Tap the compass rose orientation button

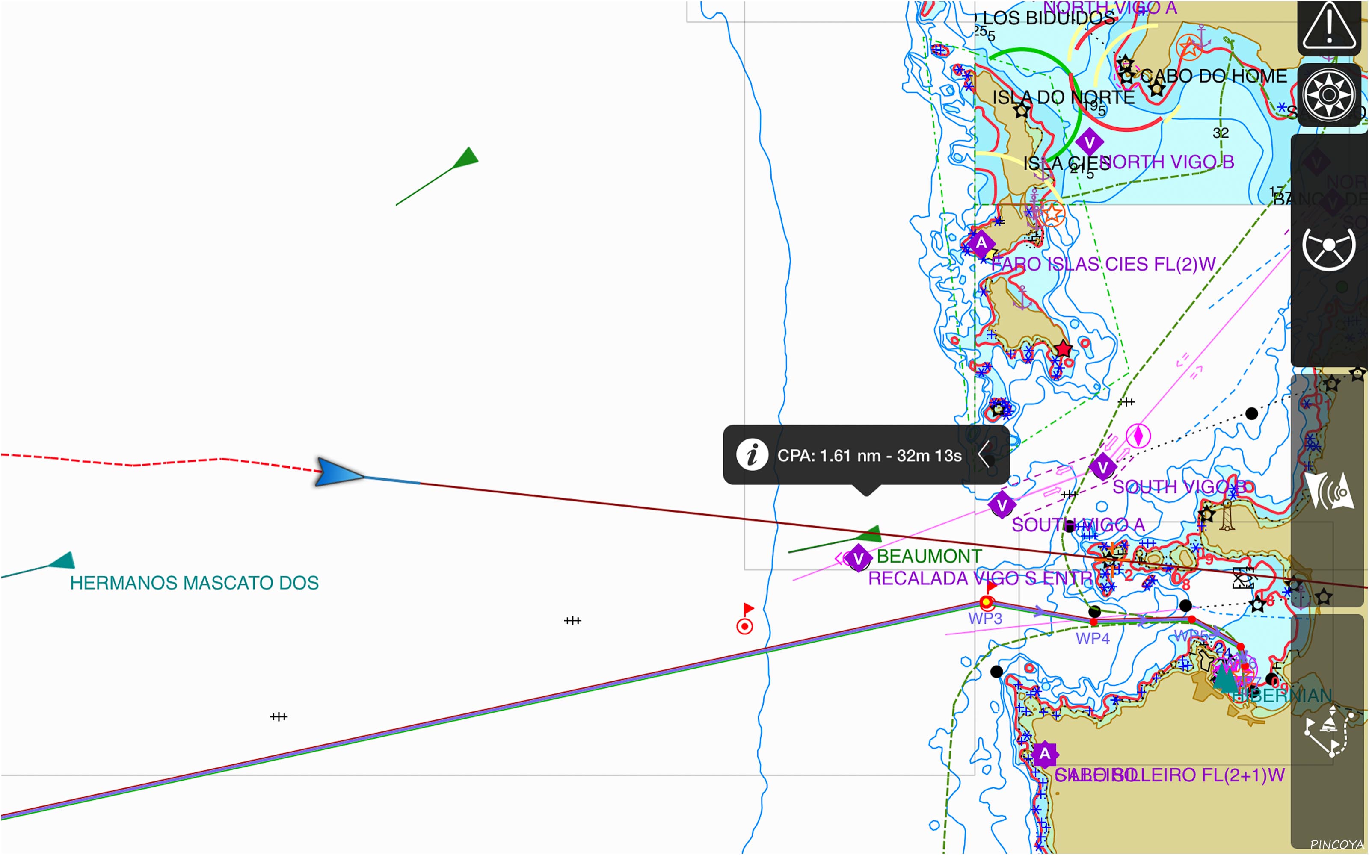point(1328,94)
